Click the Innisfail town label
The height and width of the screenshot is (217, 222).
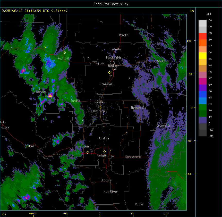click(x=107, y=84)
